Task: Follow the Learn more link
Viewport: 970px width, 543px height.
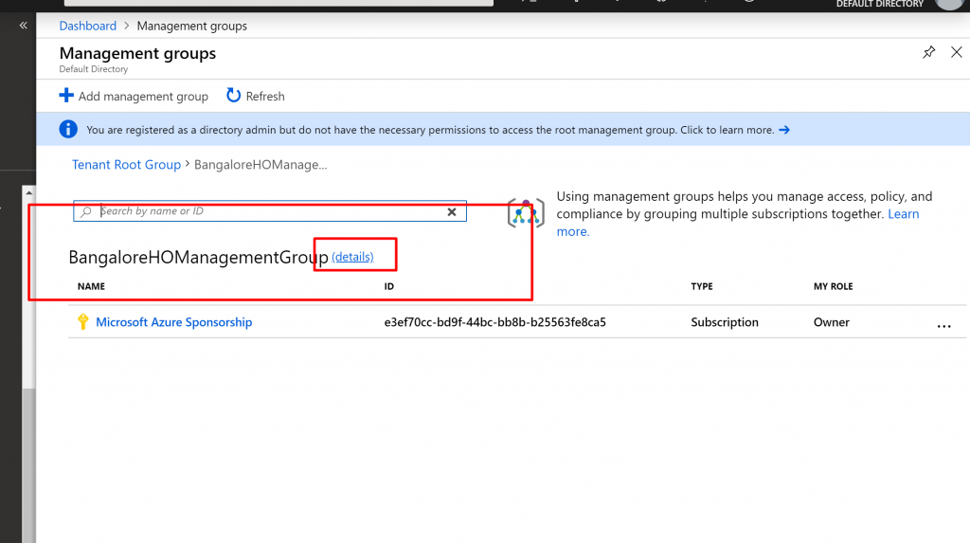Action: point(903,214)
